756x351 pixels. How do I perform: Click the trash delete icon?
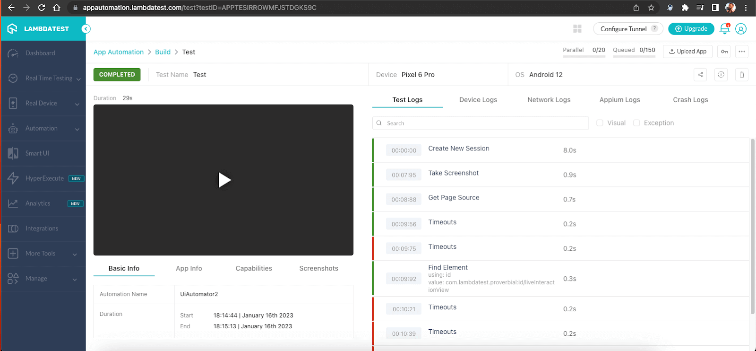pos(742,75)
